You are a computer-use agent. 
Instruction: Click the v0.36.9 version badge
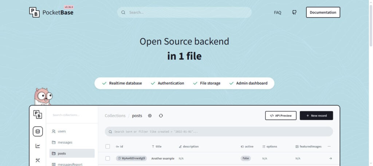tap(69, 7)
